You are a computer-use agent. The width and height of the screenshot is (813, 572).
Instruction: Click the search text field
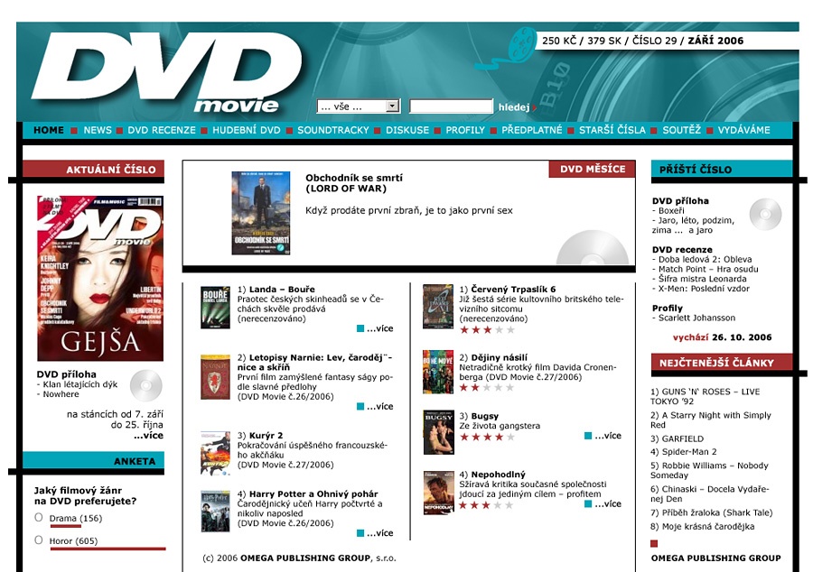pos(451,106)
